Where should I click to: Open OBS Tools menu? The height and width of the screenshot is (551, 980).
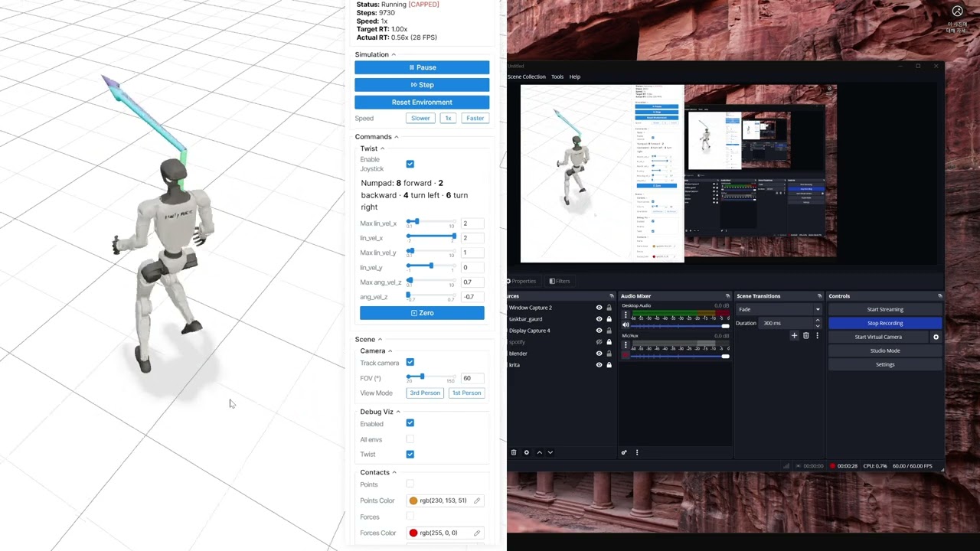tap(557, 77)
